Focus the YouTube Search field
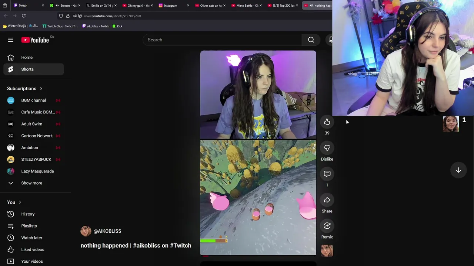Screen dimensions: 474x266 click(x=222, y=40)
